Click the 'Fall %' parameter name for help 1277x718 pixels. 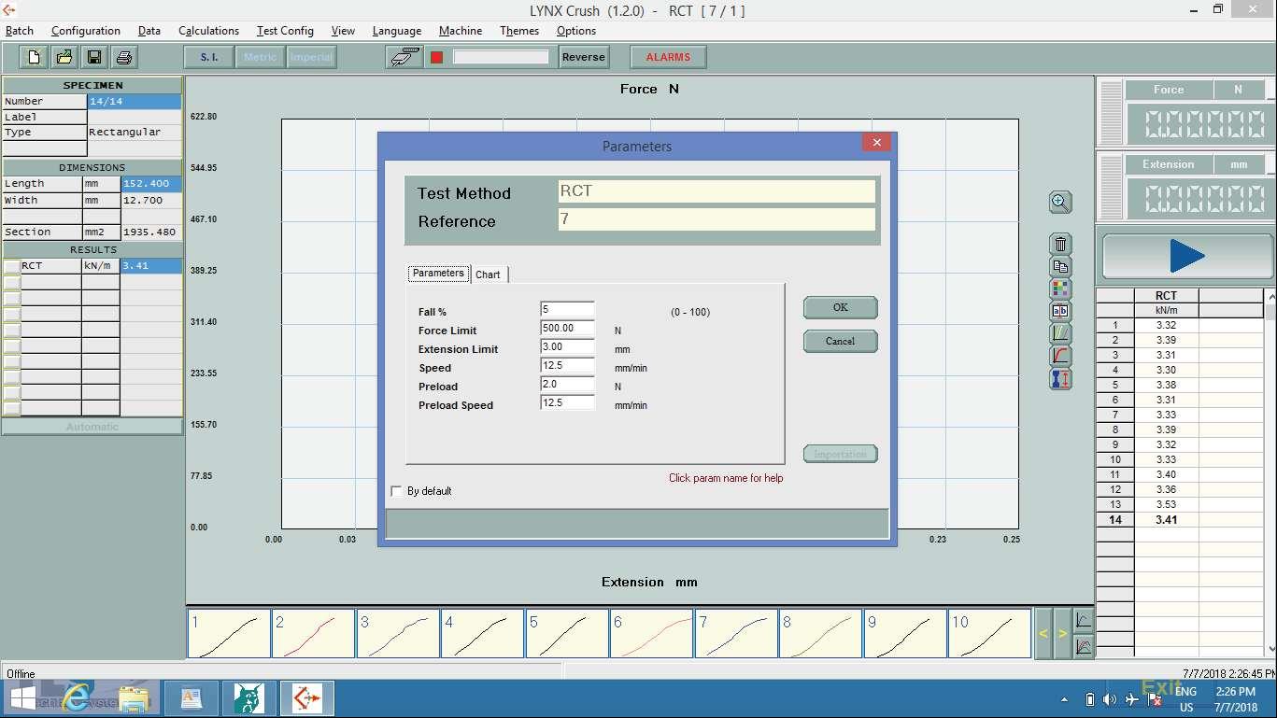coord(433,312)
